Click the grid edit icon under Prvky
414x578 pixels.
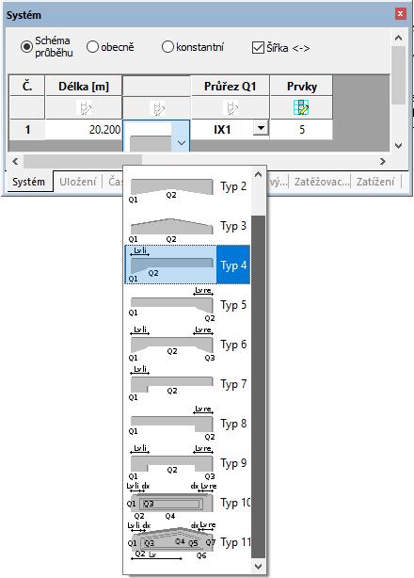(x=301, y=107)
